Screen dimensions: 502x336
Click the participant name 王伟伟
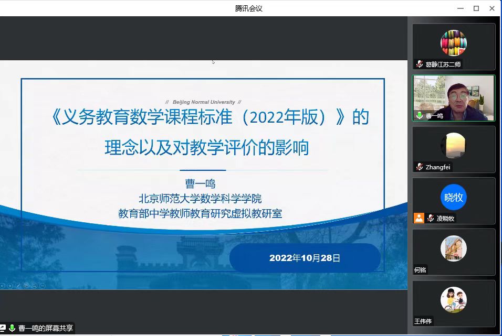click(423, 321)
